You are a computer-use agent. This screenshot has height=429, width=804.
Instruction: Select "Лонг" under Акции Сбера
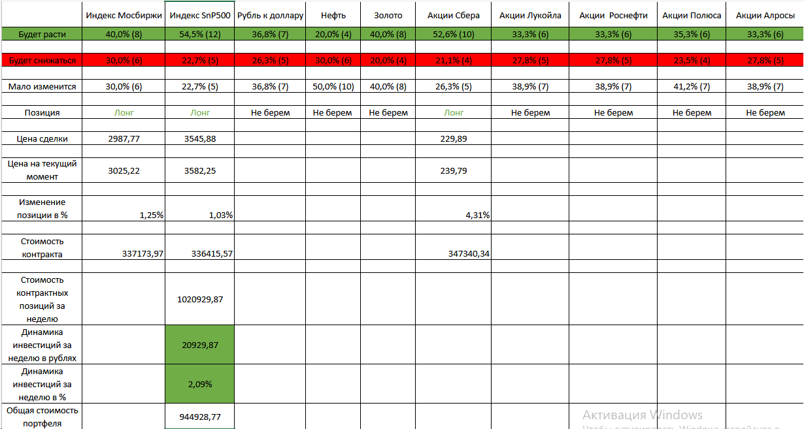[453, 112]
